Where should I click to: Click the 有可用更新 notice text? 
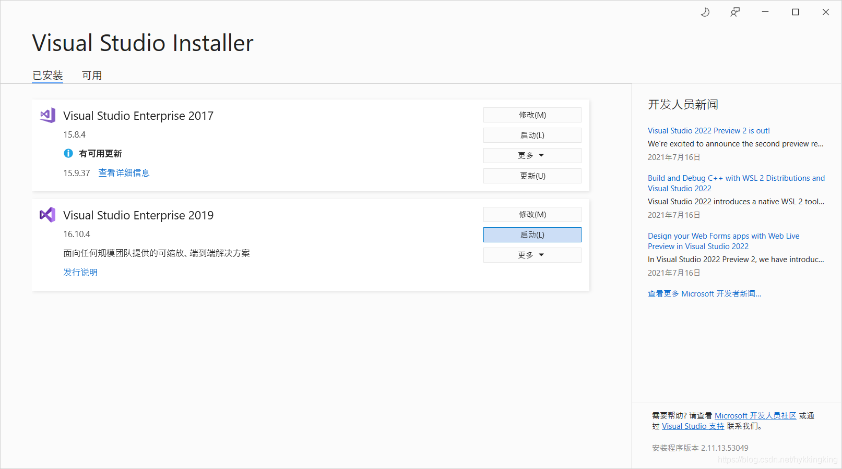(x=100, y=154)
